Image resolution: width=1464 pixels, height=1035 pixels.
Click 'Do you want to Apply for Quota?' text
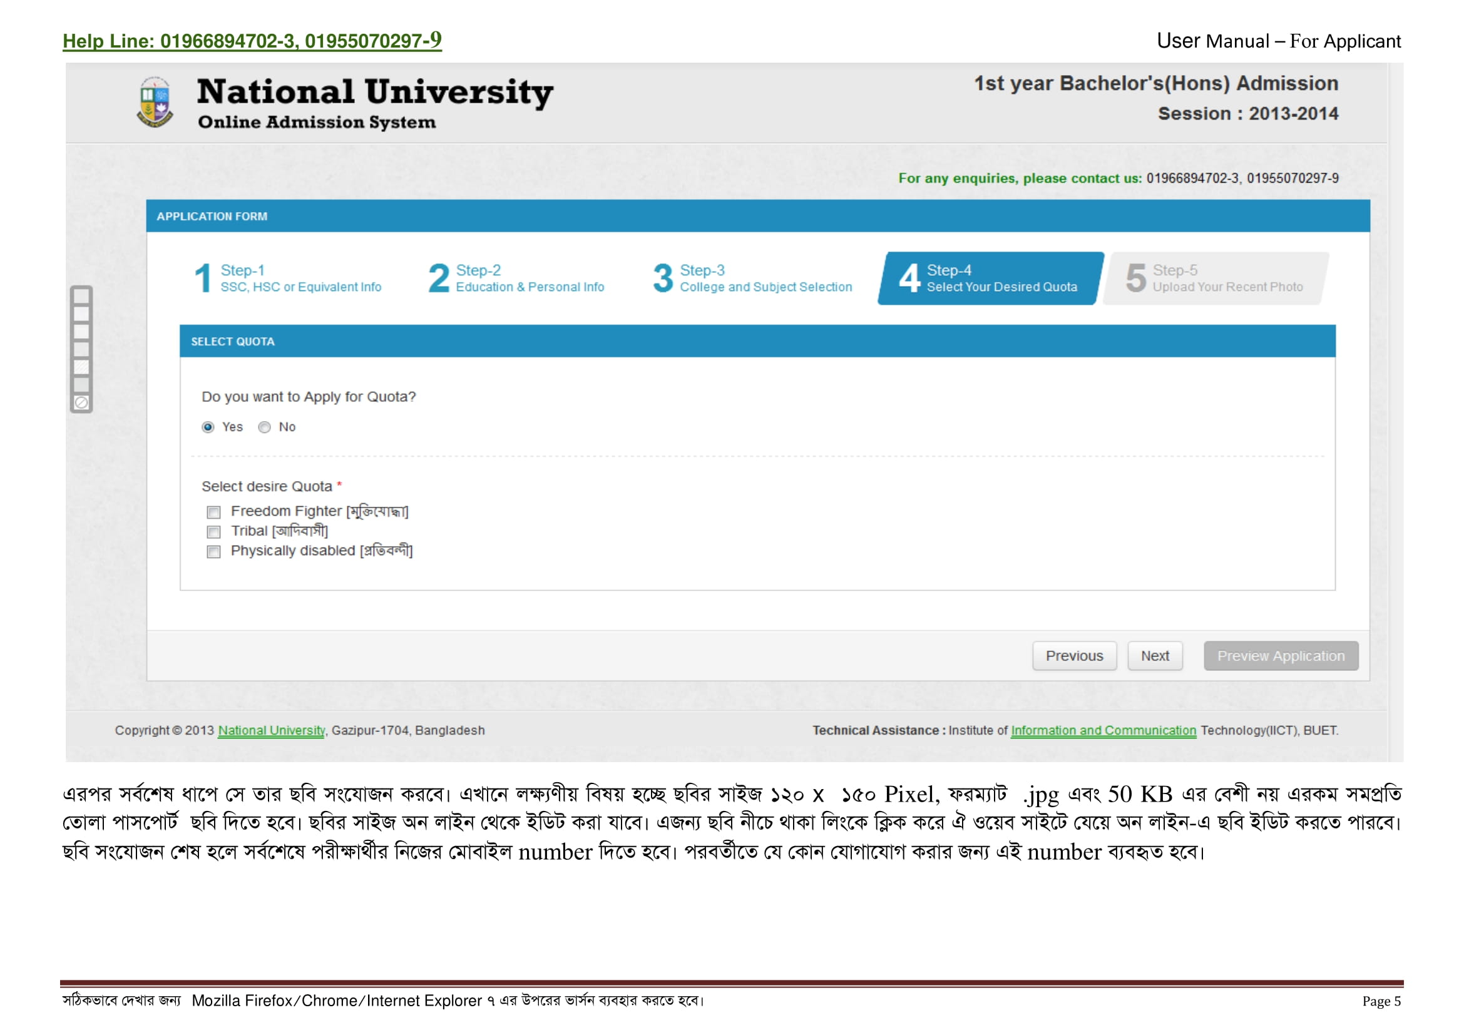[309, 396]
